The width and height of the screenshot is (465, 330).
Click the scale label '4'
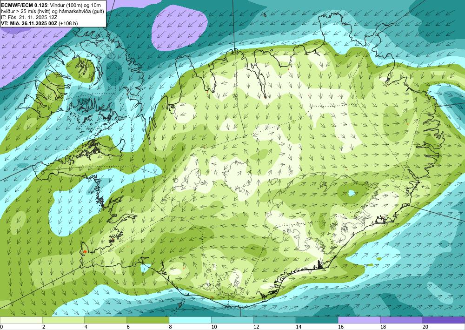pyautogui.click(x=86, y=327)
